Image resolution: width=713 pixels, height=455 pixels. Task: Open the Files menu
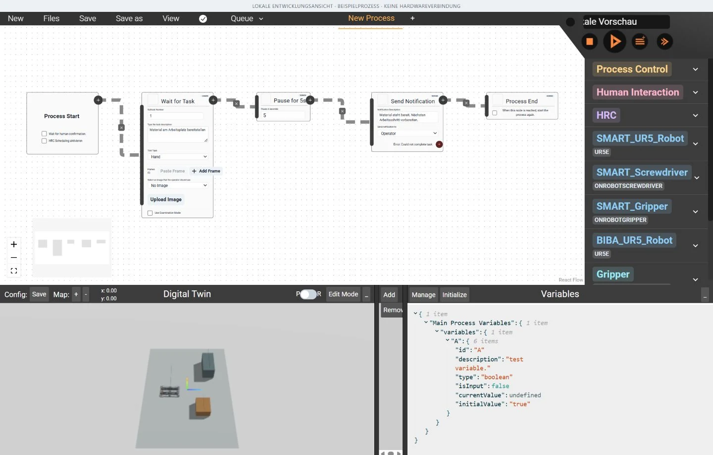[51, 19]
